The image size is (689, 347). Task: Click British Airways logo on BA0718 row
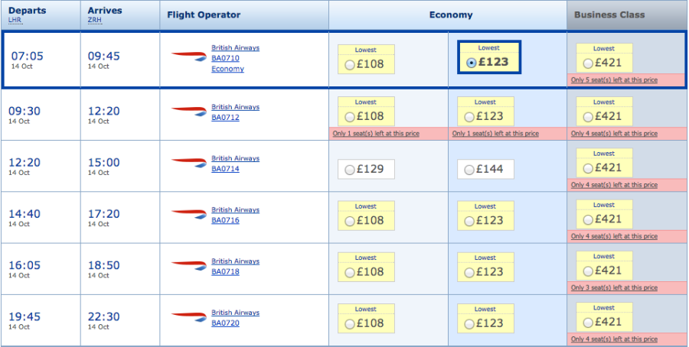click(188, 265)
